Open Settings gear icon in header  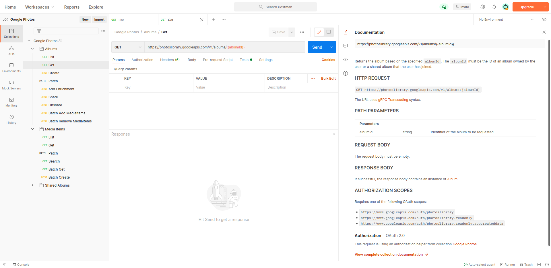[x=483, y=7]
